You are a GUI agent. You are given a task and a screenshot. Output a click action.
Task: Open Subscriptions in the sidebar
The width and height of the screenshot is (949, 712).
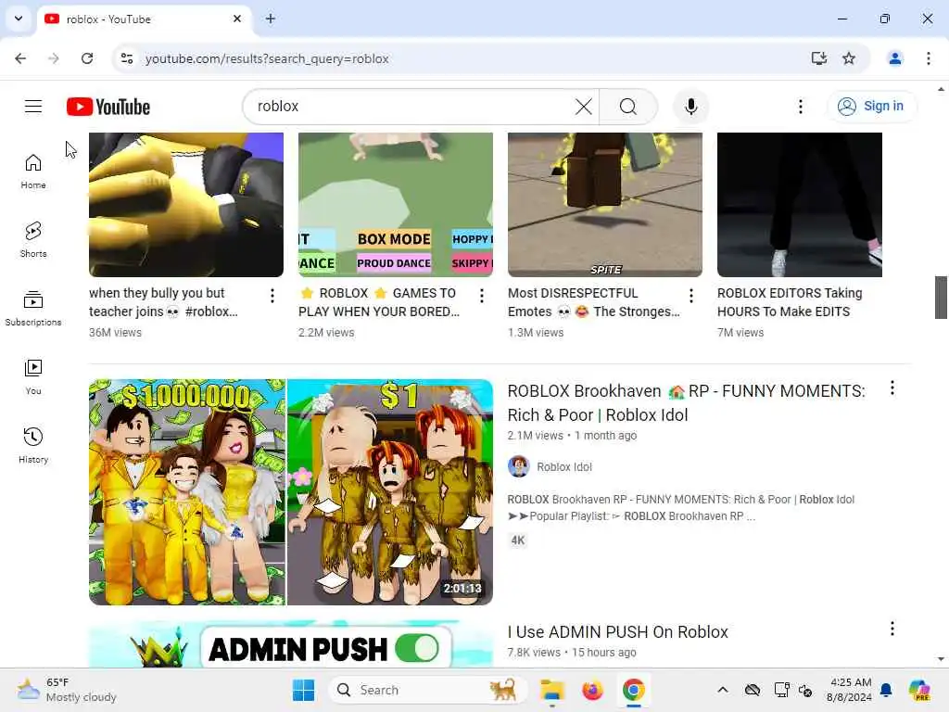click(x=33, y=309)
